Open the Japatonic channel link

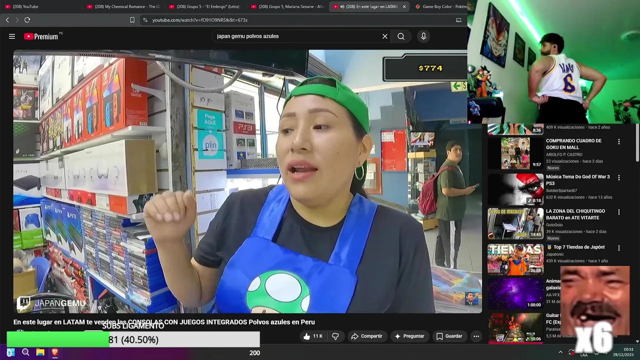coord(556,254)
